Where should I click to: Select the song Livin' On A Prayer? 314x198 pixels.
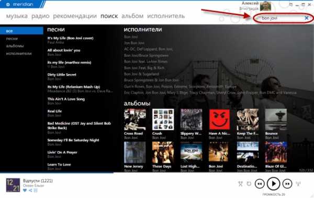[x=62, y=153]
